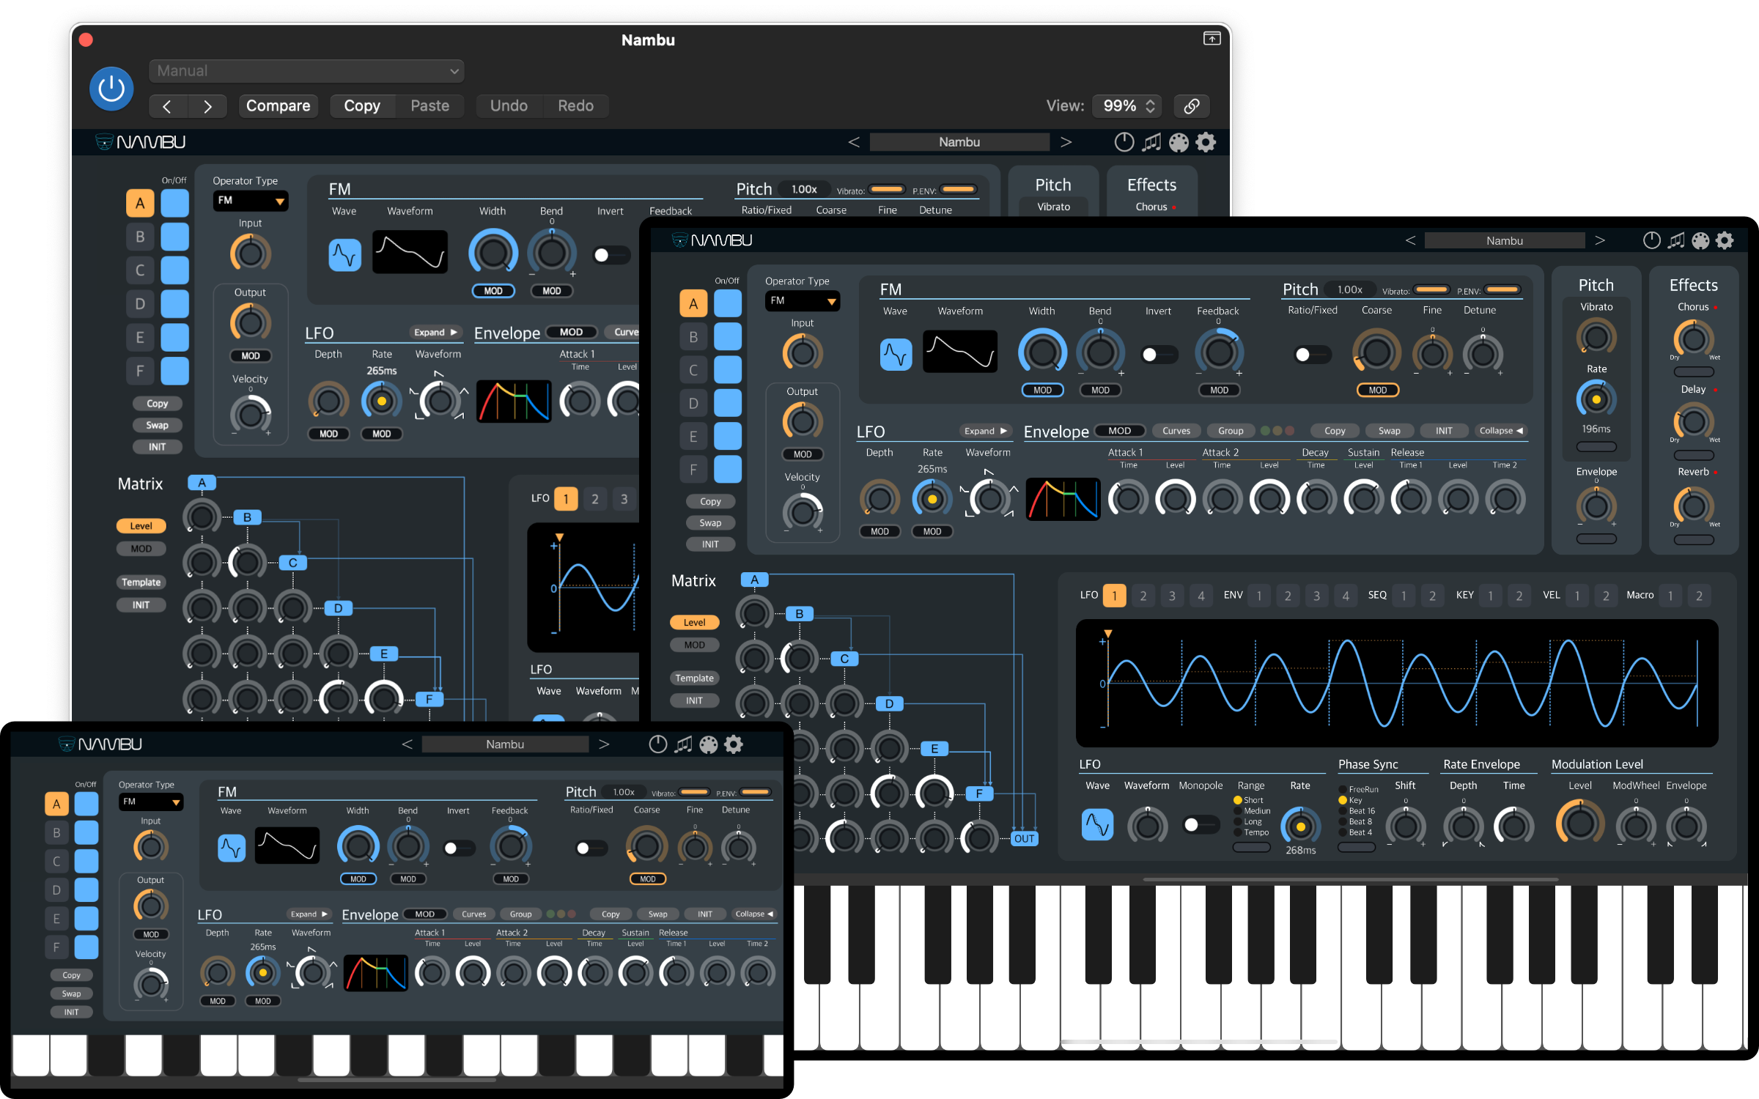Click the blue power button beside Manual preset
This screenshot has width=1759, height=1099.
pyautogui.click(x=111, y=89)
